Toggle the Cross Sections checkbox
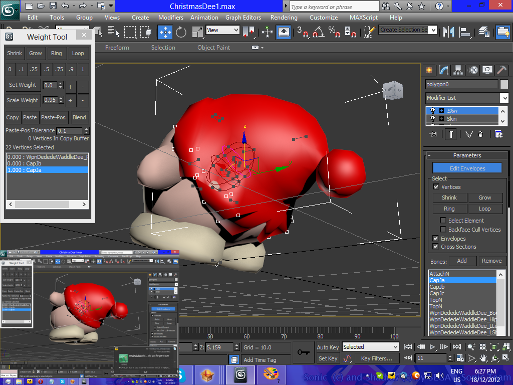The width and height of the screenshot is (513, 385). point(435,247)
